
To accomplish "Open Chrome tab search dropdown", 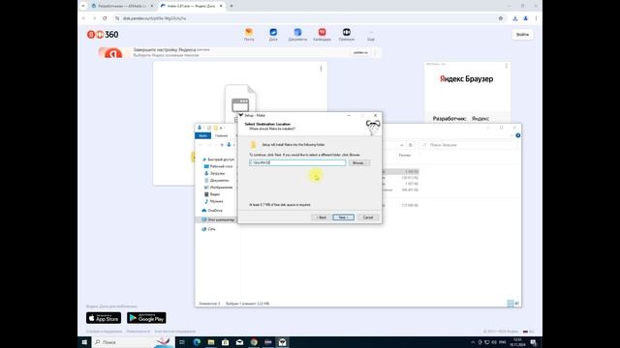I will click(x=83, y=6).
